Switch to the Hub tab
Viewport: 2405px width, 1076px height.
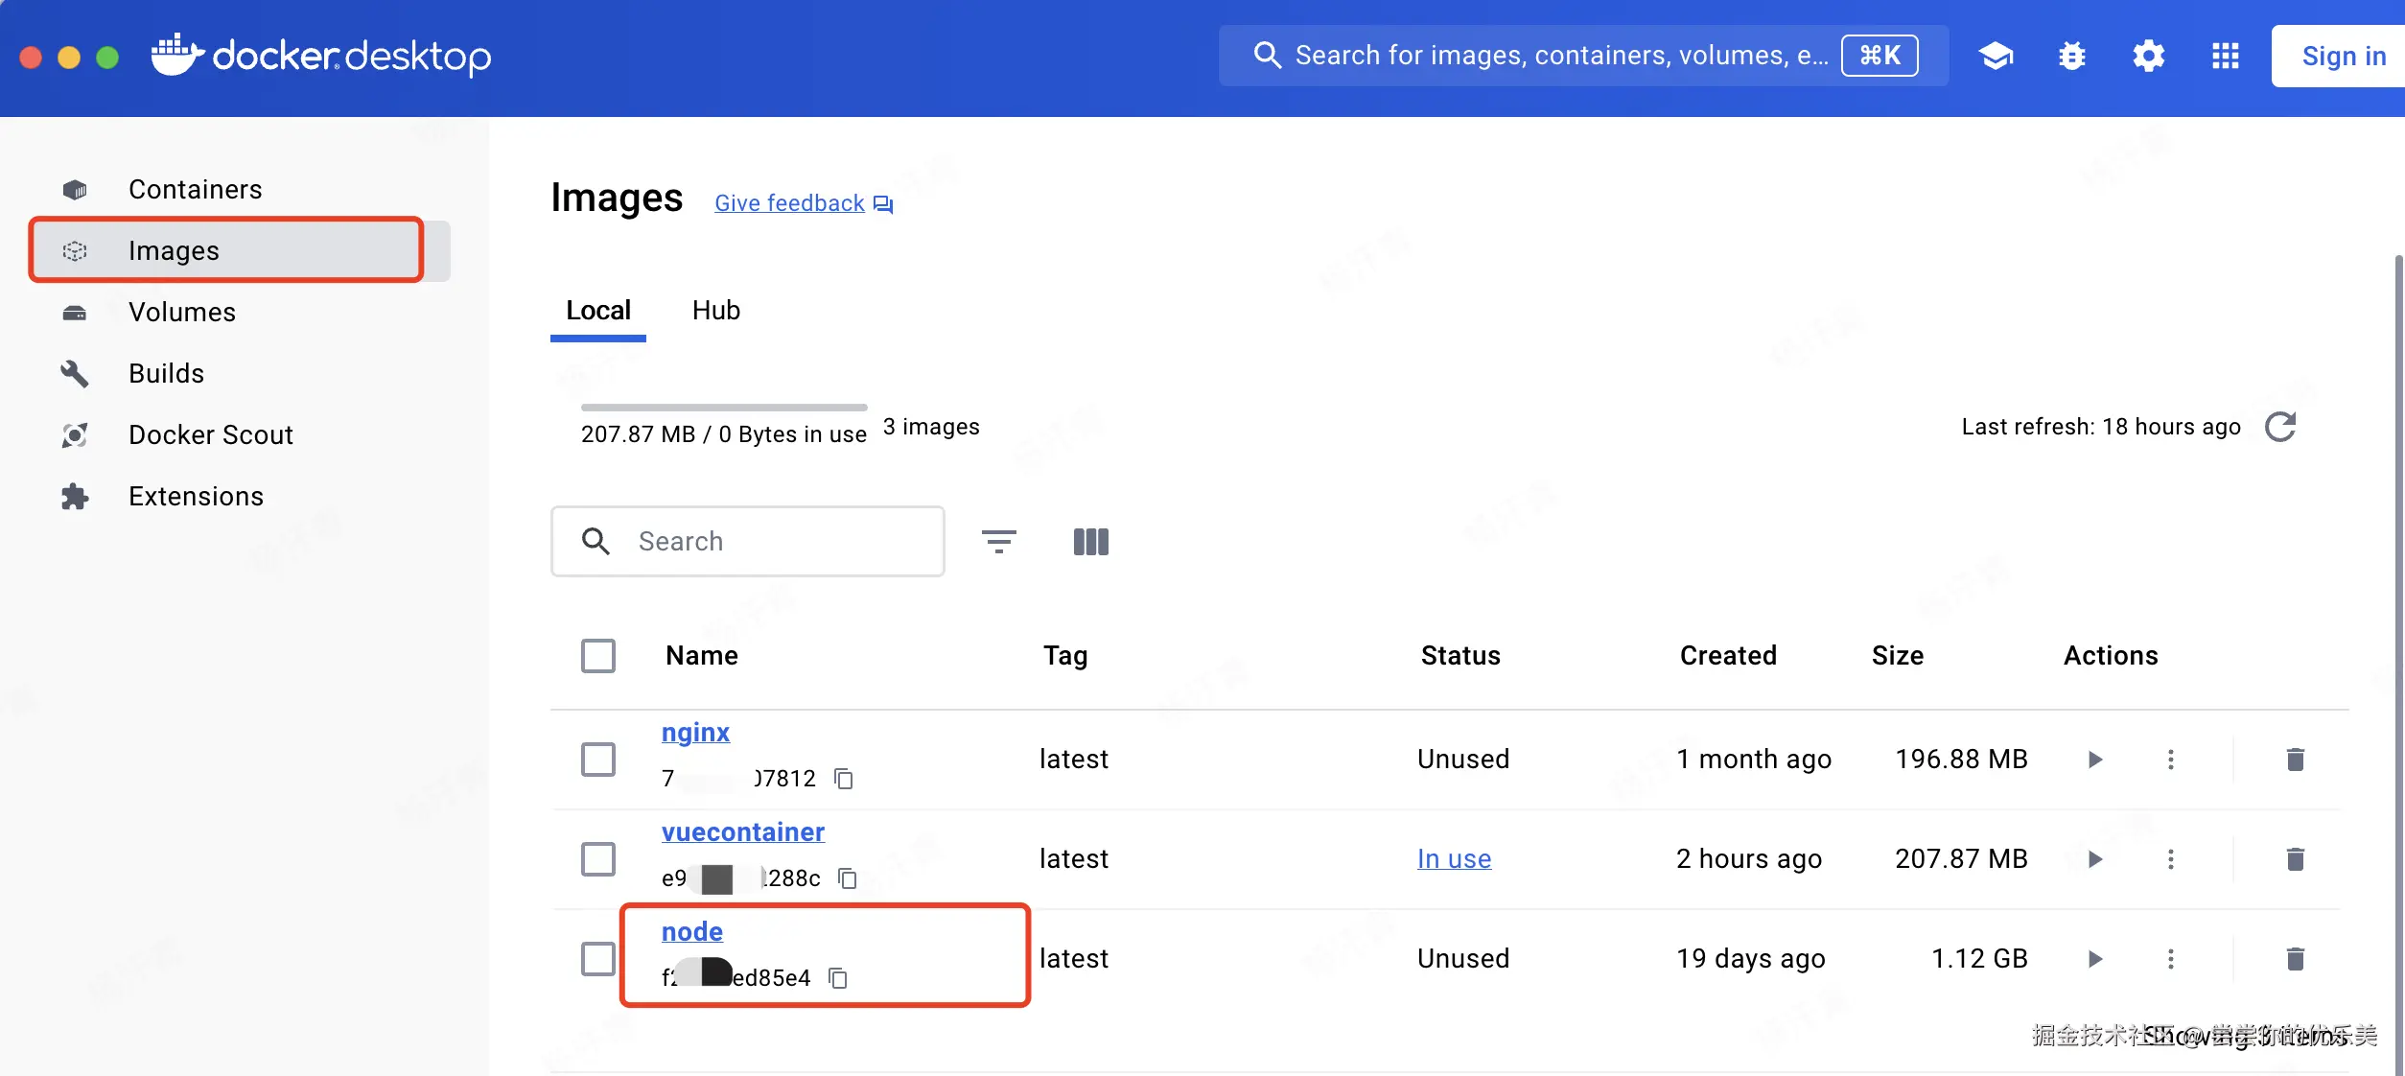716,311
